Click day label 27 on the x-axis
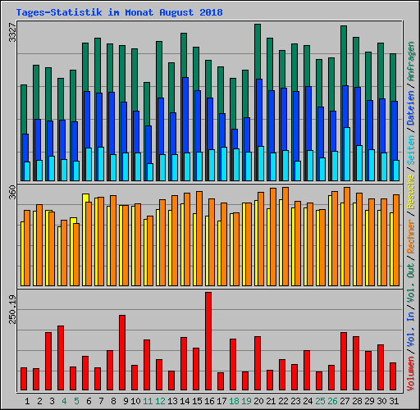 [x=345, y=401]
